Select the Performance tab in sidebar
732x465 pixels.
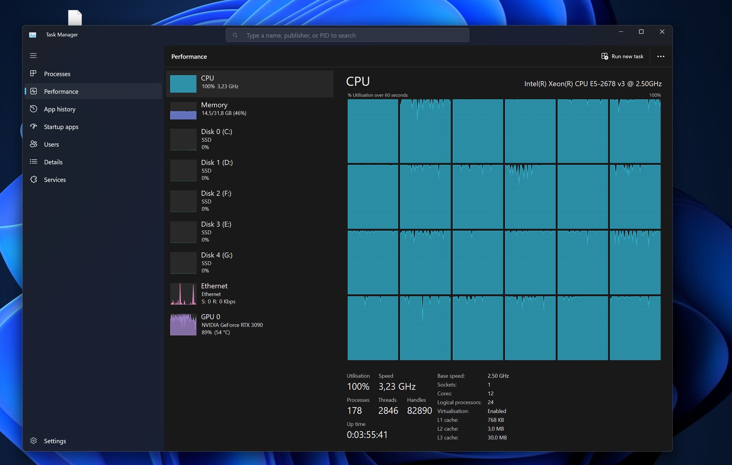pyautogui.click(x=61, y=91)
